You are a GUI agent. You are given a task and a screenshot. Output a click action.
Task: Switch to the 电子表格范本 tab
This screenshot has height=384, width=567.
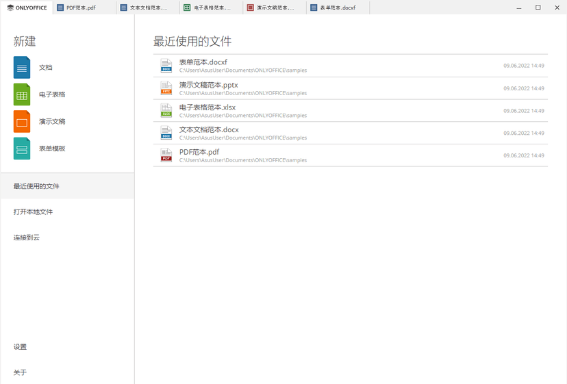point(211,8)
